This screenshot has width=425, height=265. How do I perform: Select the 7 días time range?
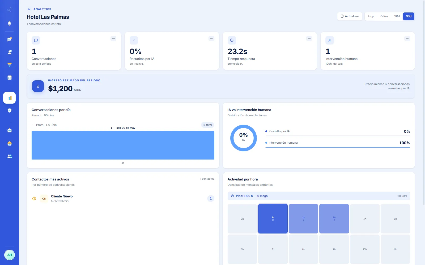[x=384, y=16]
